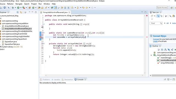
Task: Select com.opensoure.blog.DivisibleByBothNo package
Action: pyautogui.click(x=17, y=31)
